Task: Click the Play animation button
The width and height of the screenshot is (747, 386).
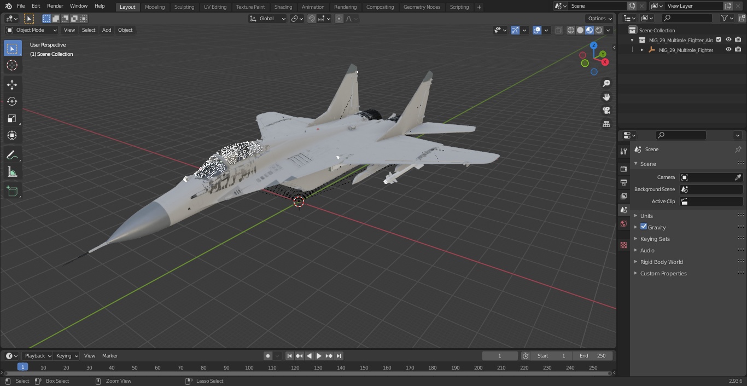Action: tap(319, 356)
